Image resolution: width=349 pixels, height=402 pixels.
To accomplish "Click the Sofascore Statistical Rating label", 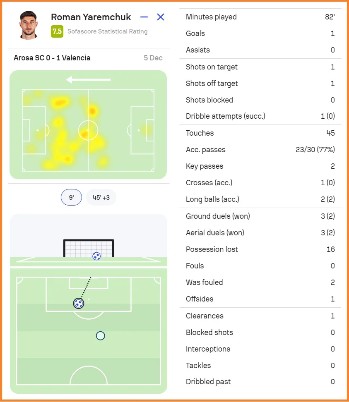I will tap(108, 31).
